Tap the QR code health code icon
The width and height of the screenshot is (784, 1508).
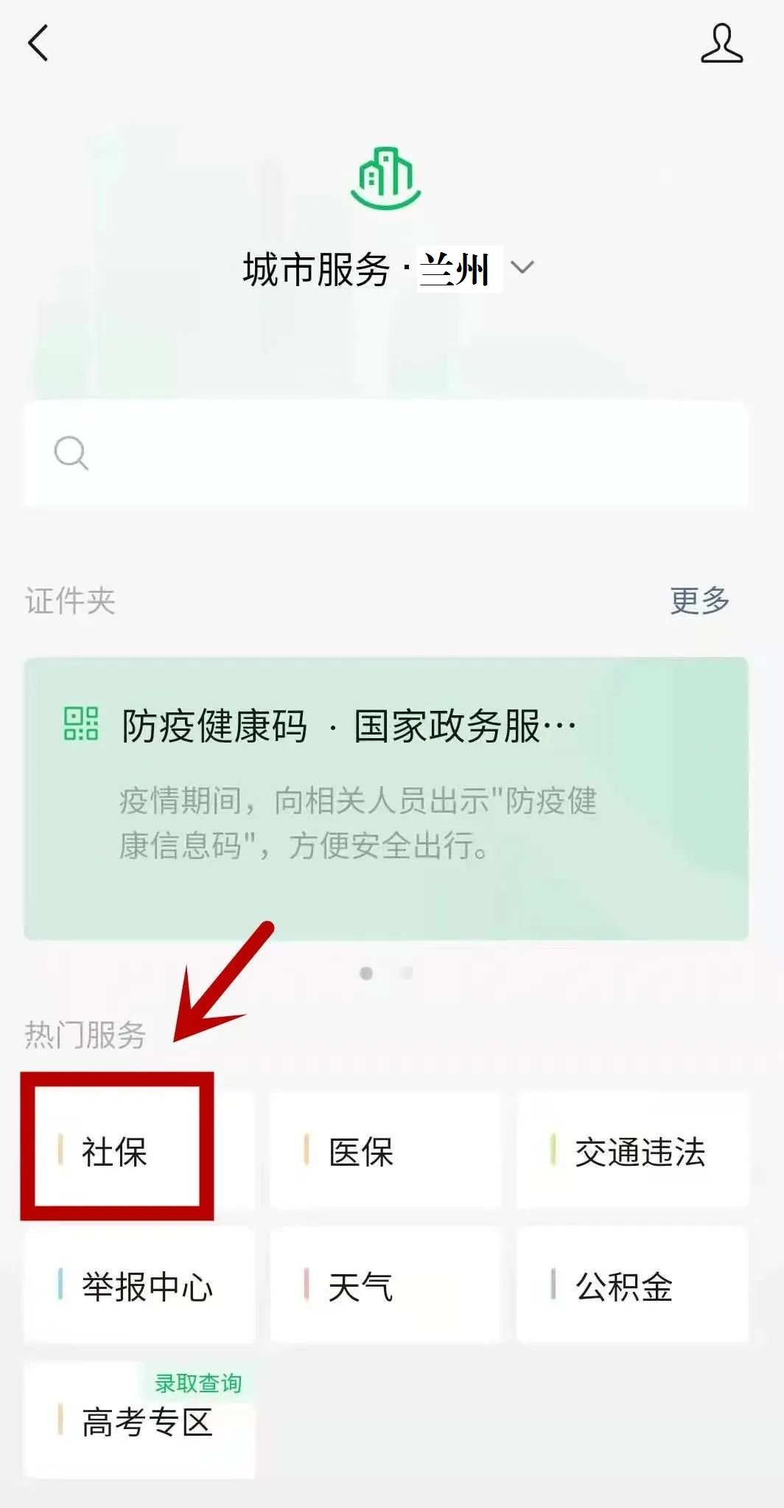pyautogui.click(x=81, y=723)
